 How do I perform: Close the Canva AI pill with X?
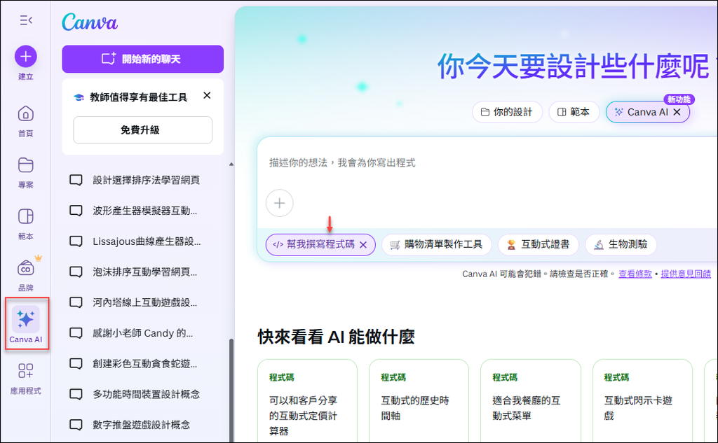pos(677,112)
